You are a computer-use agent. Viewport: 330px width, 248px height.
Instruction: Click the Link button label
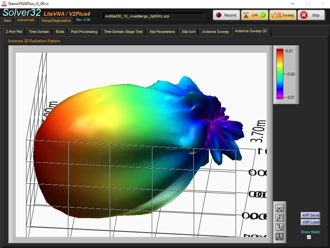pos(255,15)
